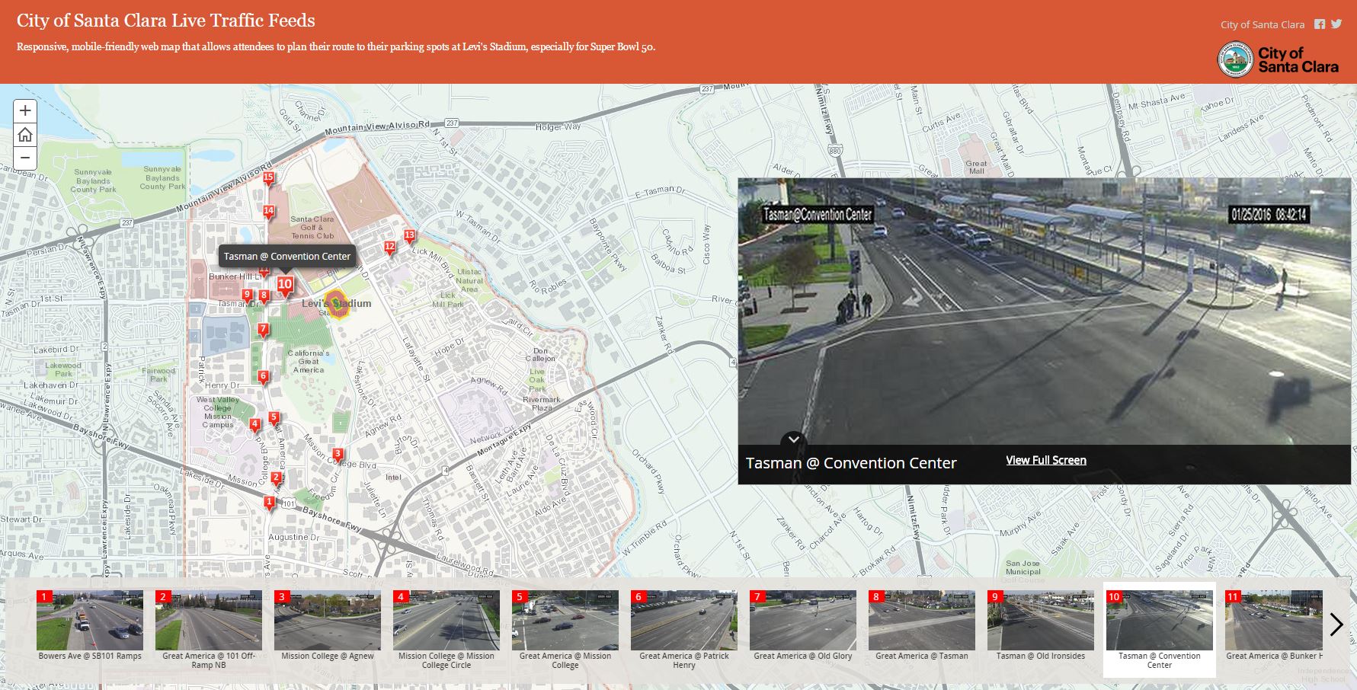1357x690 pixels.
Task: Select map marker 15 on the map
Action: 268,179
